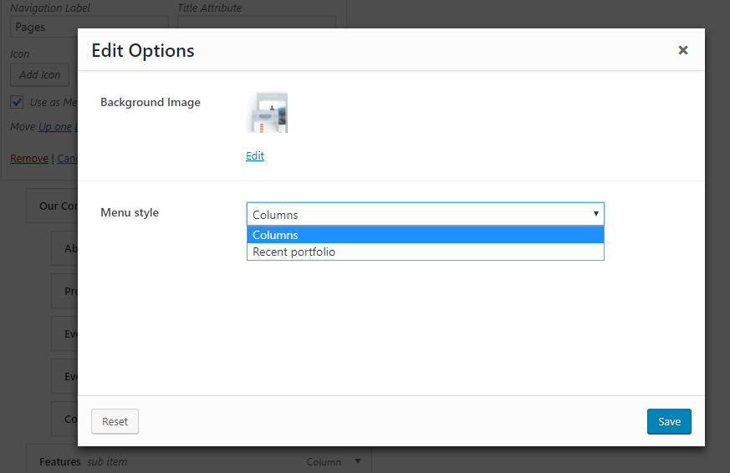This screenshot has height=473, width=730.
Task: Click the Background Image thumbnail preview
Action: pos(267,113)
